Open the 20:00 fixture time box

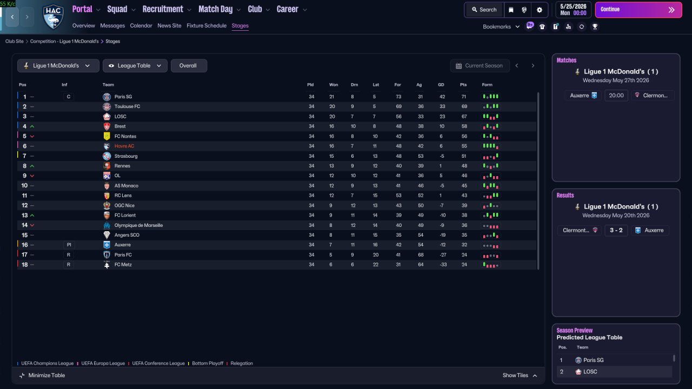616,95
